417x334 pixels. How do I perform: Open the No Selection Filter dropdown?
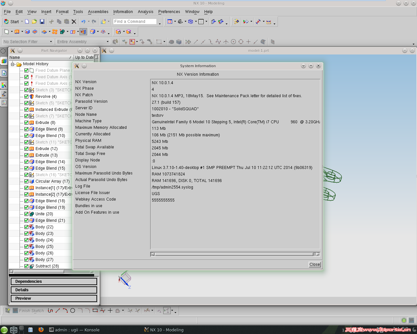(50, 41)
